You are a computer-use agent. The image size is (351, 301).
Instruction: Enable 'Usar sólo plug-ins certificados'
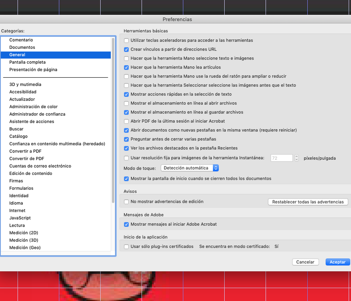click(126, 246)
